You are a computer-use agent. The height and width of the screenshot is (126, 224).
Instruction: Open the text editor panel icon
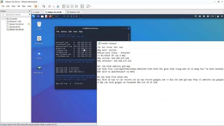(46, 16)
